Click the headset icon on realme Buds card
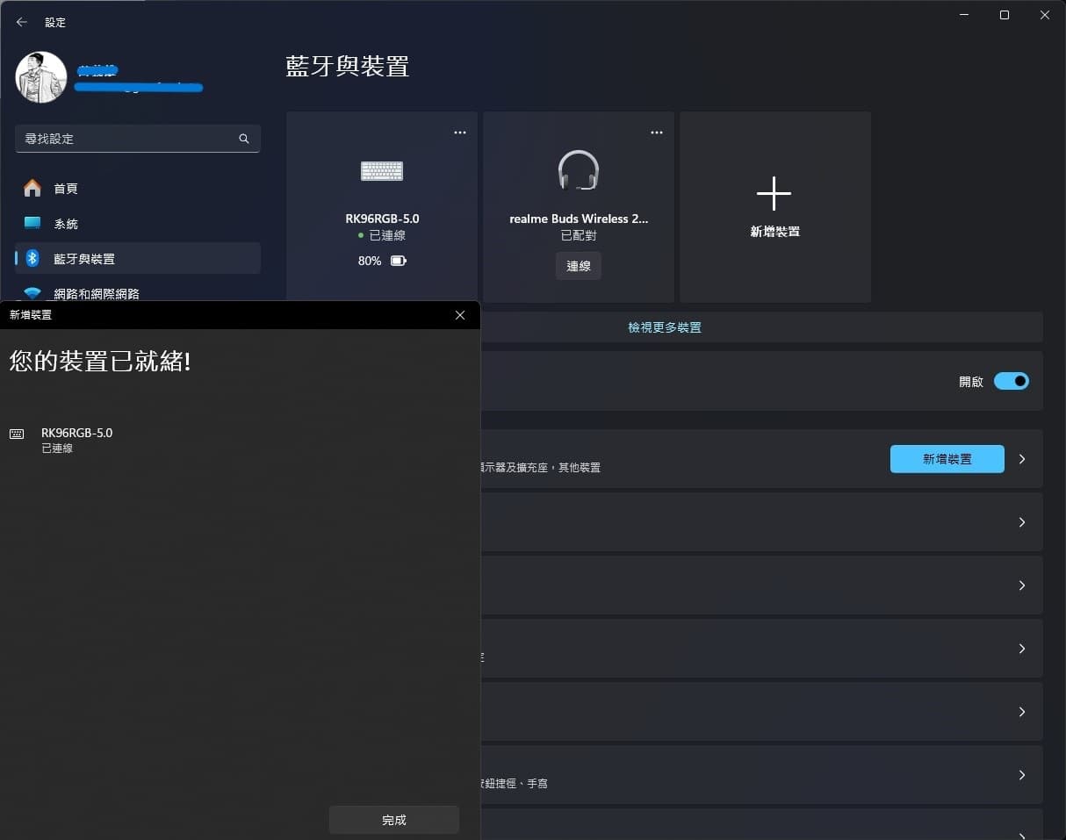 (579, 170)
